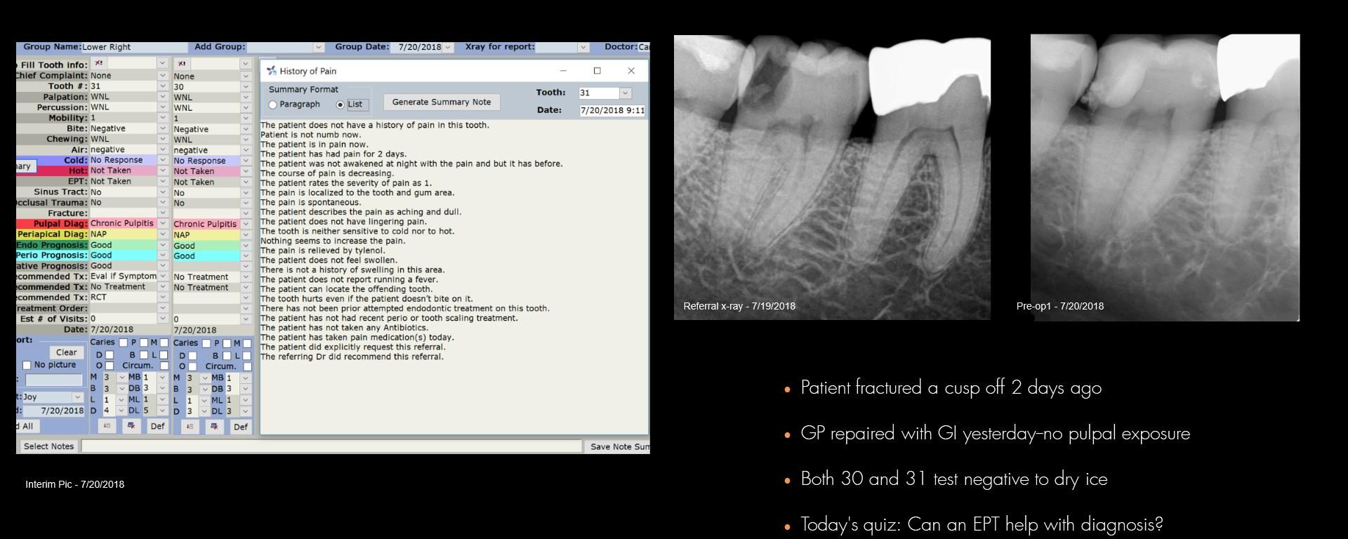Image resolution: width=1348 pixels, height=539 pixels.
Task: Click the History of Pain window icon
Action: pyautogui.click(x=271, y=71)
